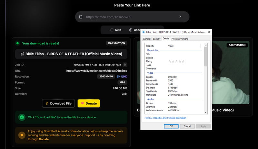Image resolution: width=258 pixels, height=149 pixels.
Task: Click the Audio sample rate value 44.100 kHz
Action: [174, 110]
